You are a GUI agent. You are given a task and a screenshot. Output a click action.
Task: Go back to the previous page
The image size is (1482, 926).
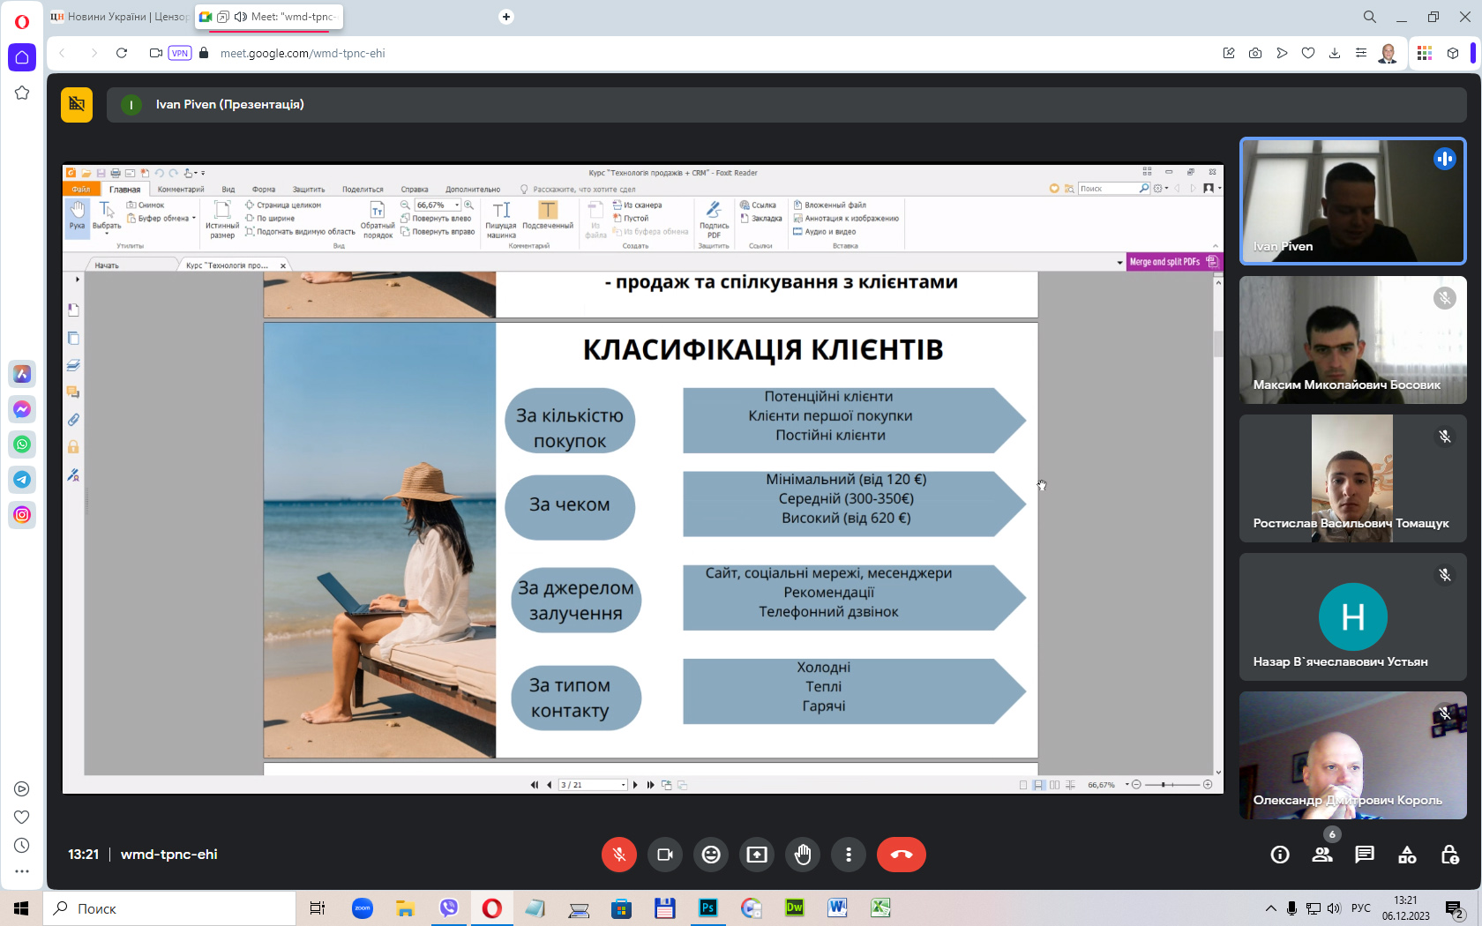[x=62, y=53]
